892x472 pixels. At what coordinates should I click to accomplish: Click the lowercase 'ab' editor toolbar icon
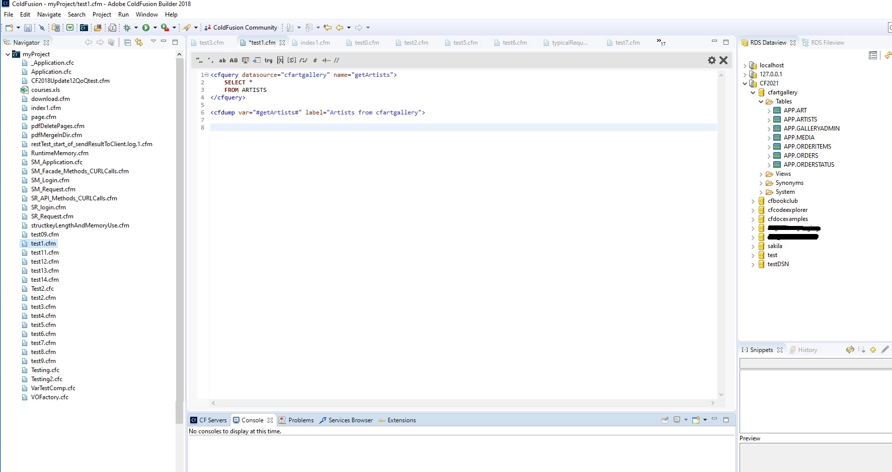pyautogui.click(x=222, y=60)
